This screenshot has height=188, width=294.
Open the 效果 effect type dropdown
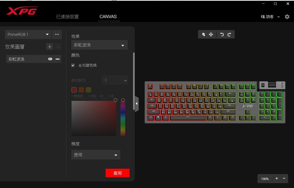click(99, 45)
